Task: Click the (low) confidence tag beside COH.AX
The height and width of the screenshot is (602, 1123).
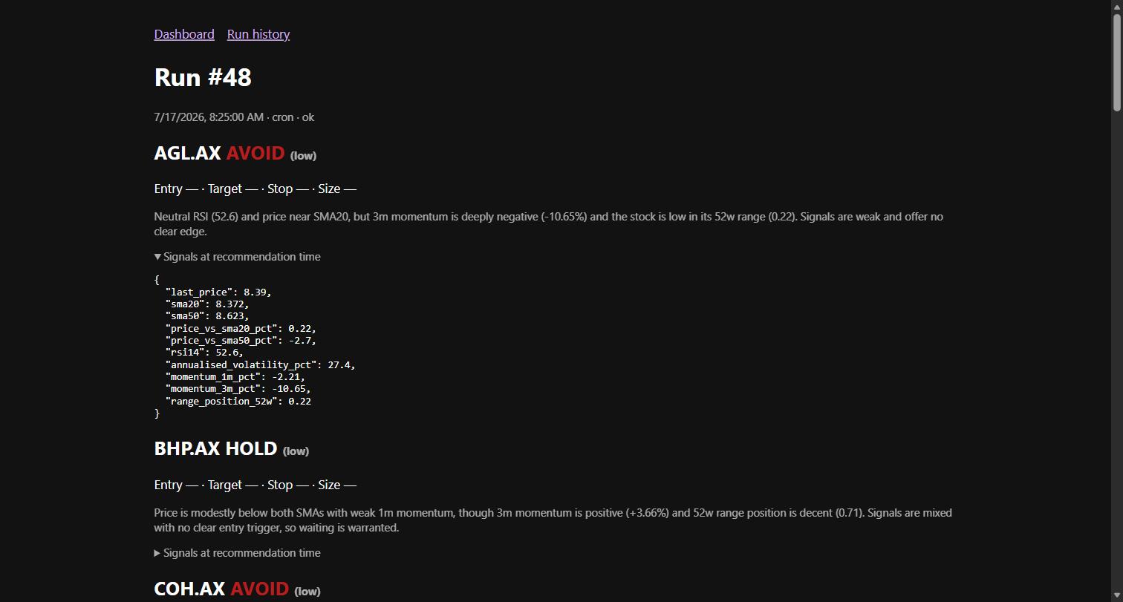Action: pos(307,592)
